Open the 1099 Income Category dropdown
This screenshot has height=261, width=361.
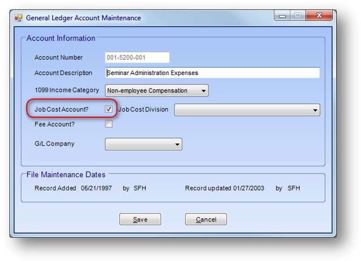(x=157, y=91)
